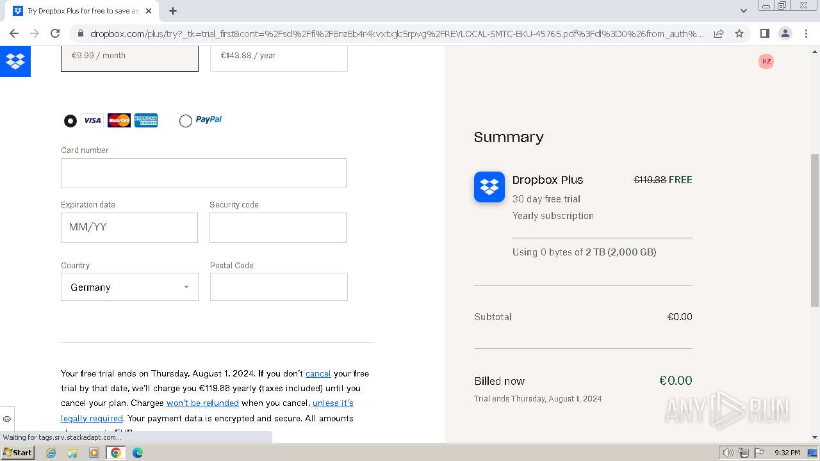Toggle the browser side panel
Screen dimensions: 820x461
(764, 33)
